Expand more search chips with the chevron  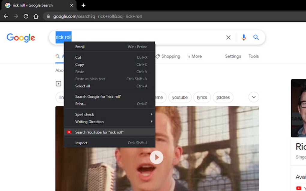pos(253,97)
